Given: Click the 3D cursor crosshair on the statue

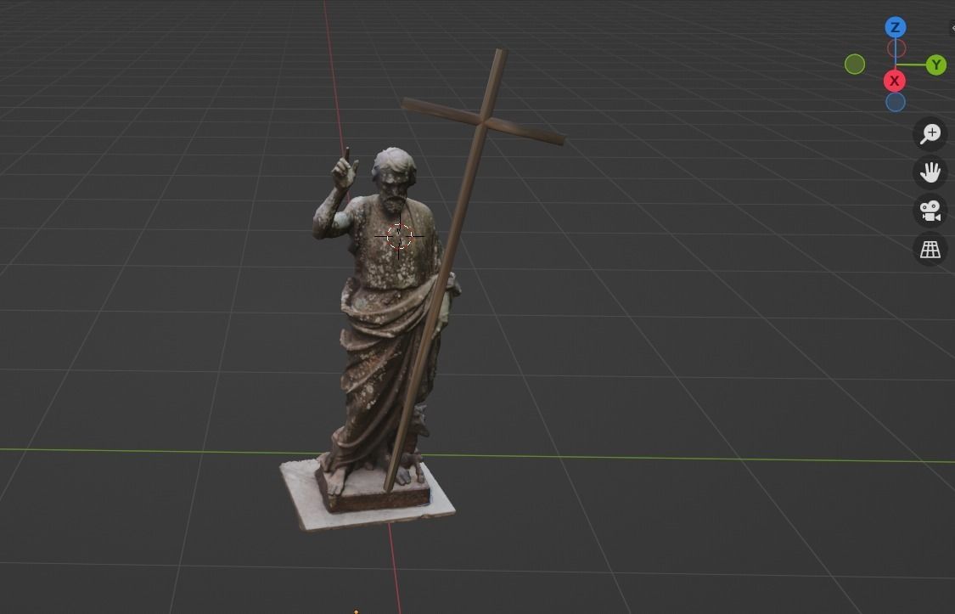Looking at the screenshot, I should coord(399,235).
